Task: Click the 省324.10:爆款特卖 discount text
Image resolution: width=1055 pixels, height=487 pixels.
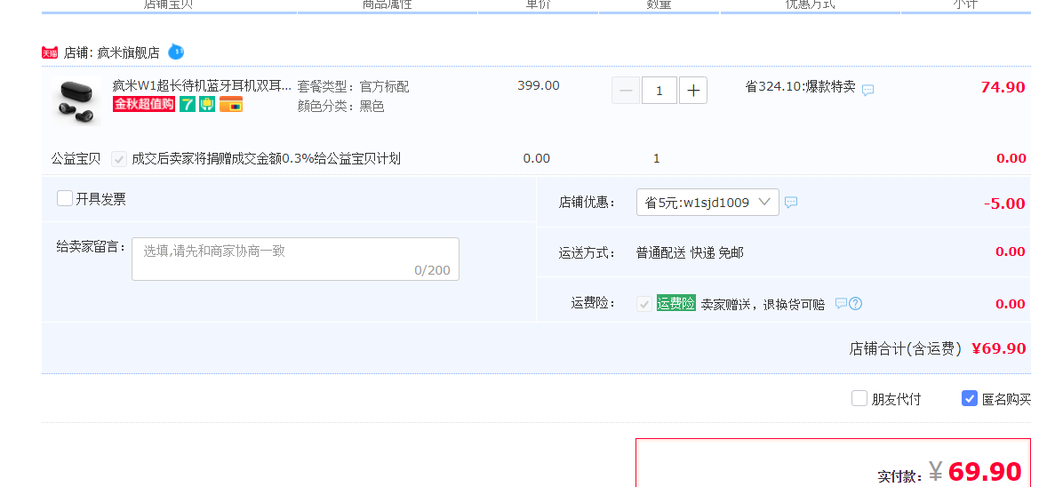Action: coord(800,87)
